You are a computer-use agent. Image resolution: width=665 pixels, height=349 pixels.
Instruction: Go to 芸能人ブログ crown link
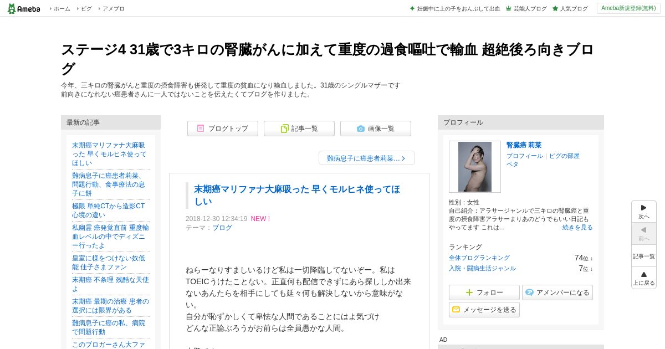point(530,9)
